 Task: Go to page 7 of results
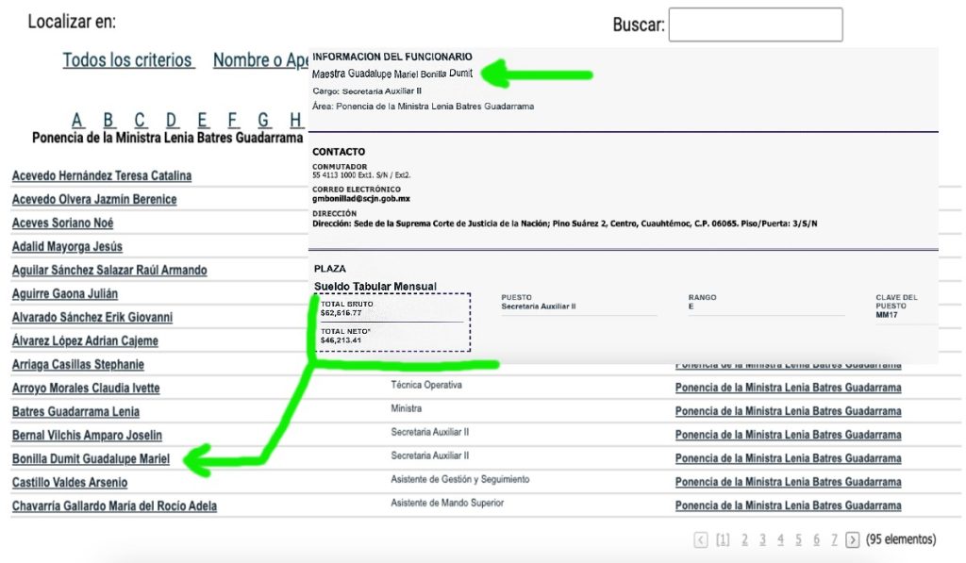[x=834, y=540]
